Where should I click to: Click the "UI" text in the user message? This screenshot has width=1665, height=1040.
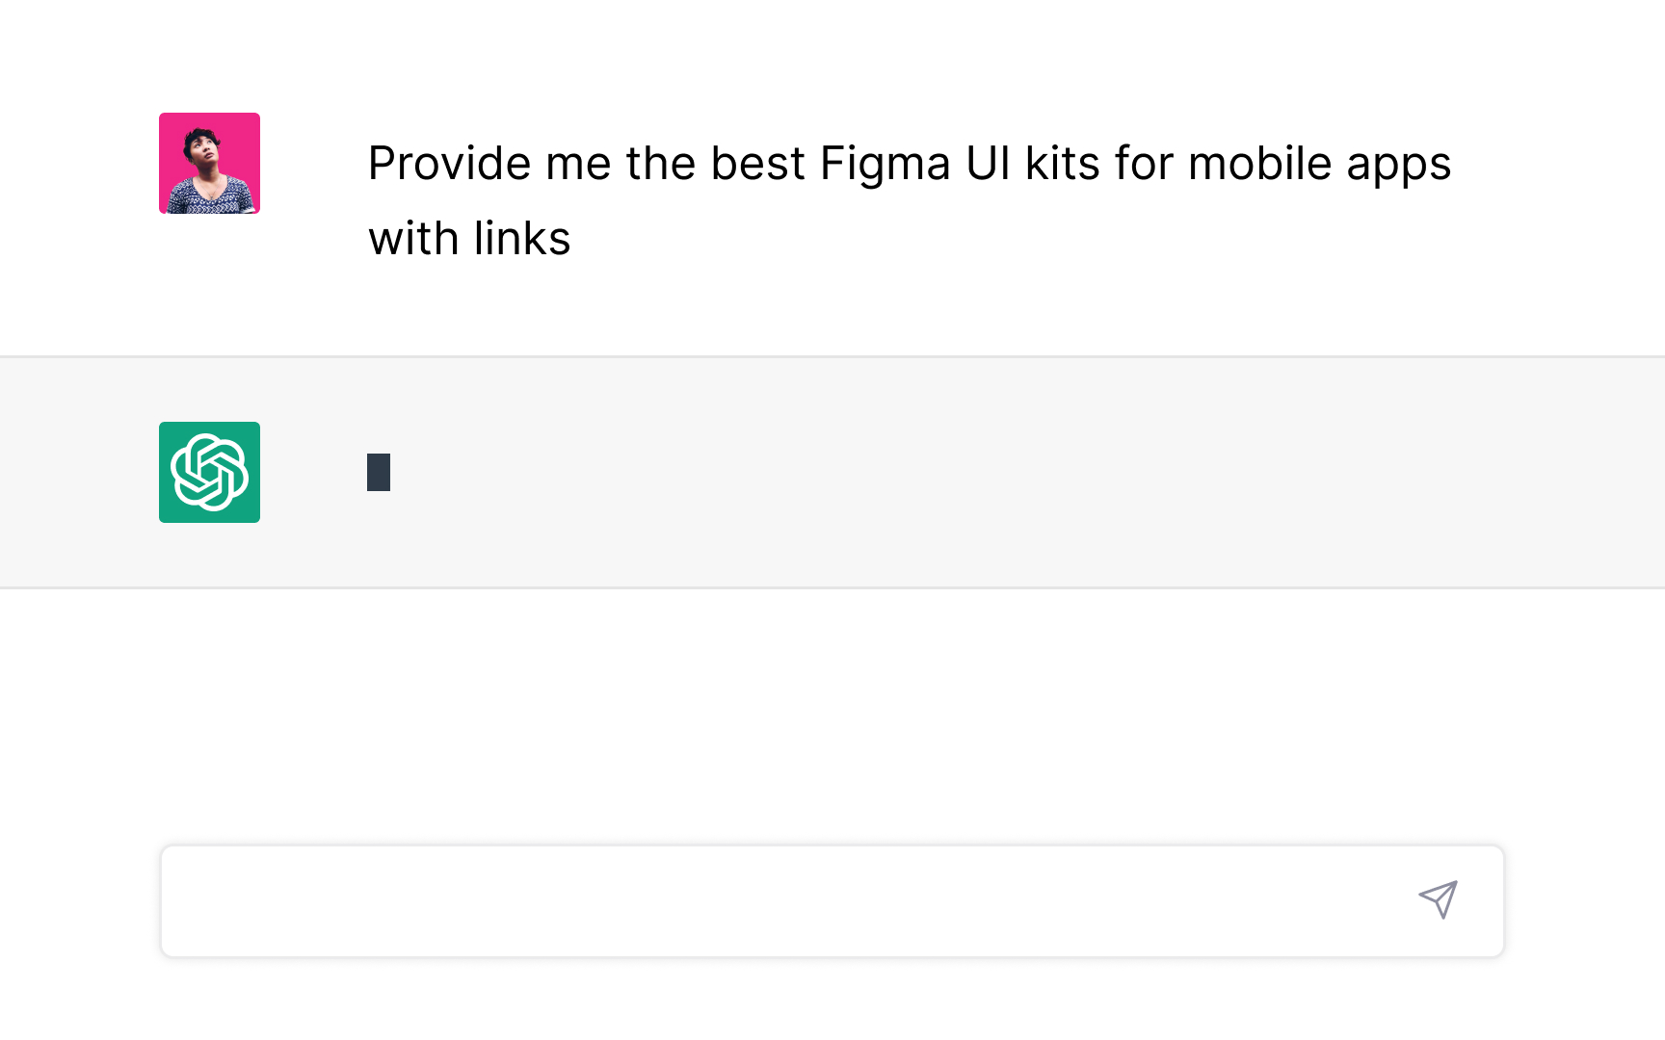point(988,163)
